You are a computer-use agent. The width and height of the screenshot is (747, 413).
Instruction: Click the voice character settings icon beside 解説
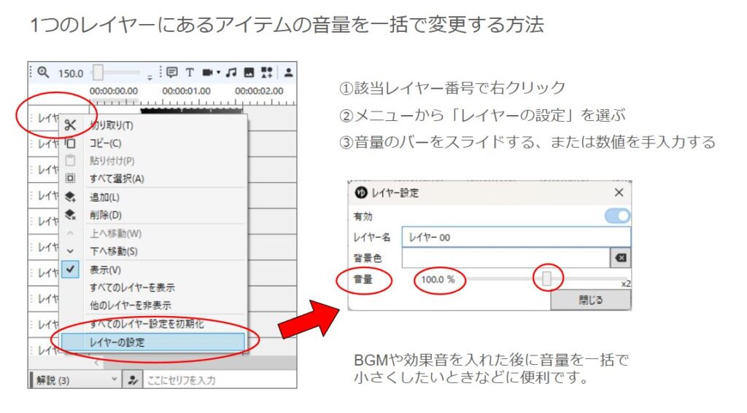tap(133, 379)
